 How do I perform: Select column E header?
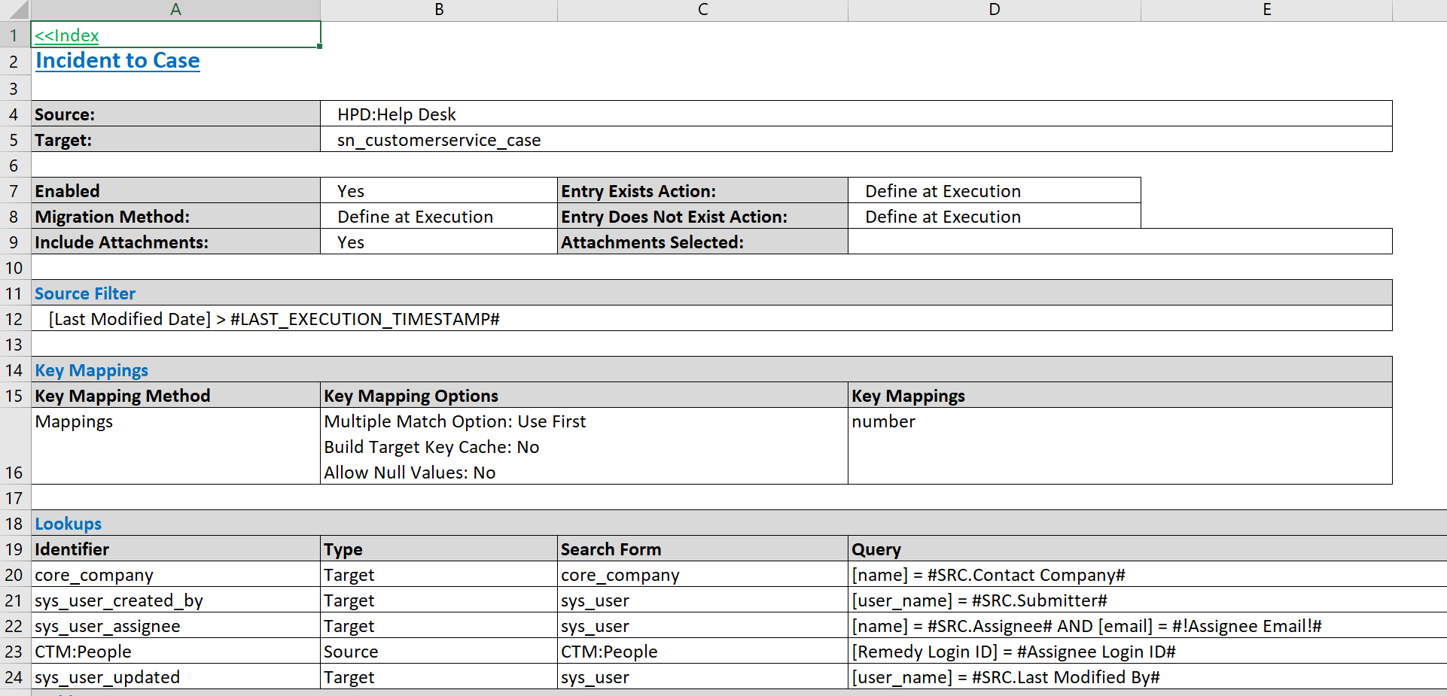(1267, 10)
